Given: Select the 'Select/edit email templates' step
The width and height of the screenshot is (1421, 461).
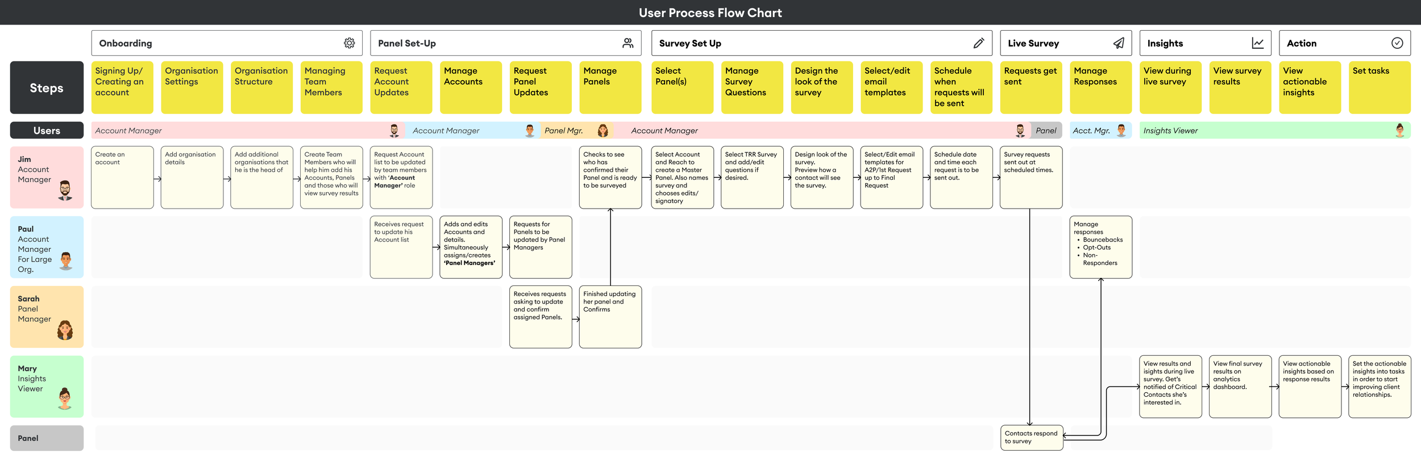Looking at the screenshot, I should tap(891, 88).
